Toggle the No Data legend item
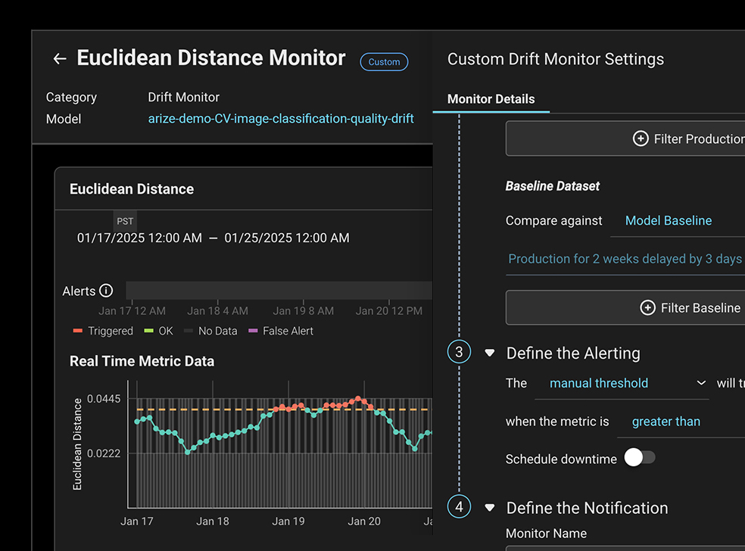The width and height of the screenshot is (745, 551). pos(210,331)
